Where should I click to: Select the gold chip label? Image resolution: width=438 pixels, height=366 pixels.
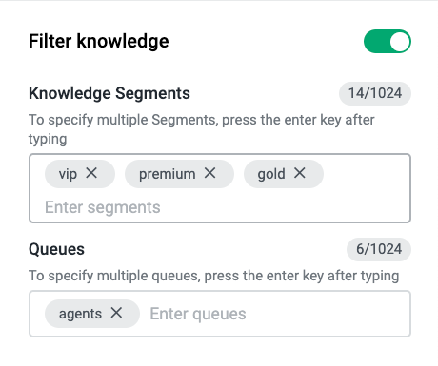[x=271, y=174]
